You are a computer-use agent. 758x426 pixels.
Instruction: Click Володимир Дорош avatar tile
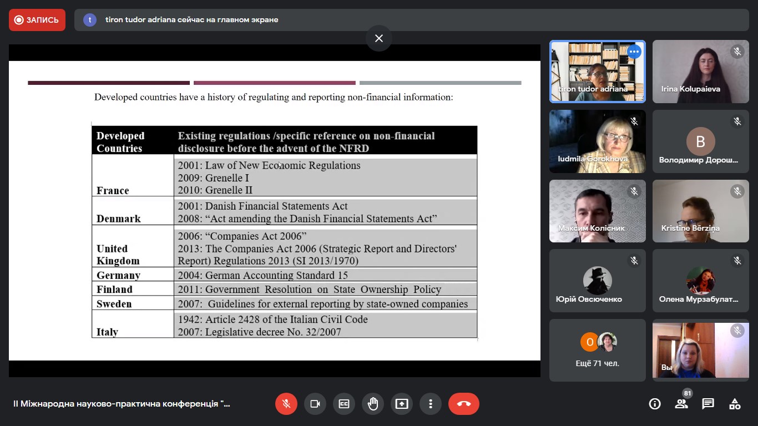[700, 141]
